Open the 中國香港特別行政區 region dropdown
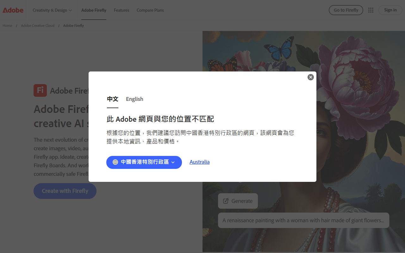The height and width of the screenshot is (253, 405). [144, 162]
